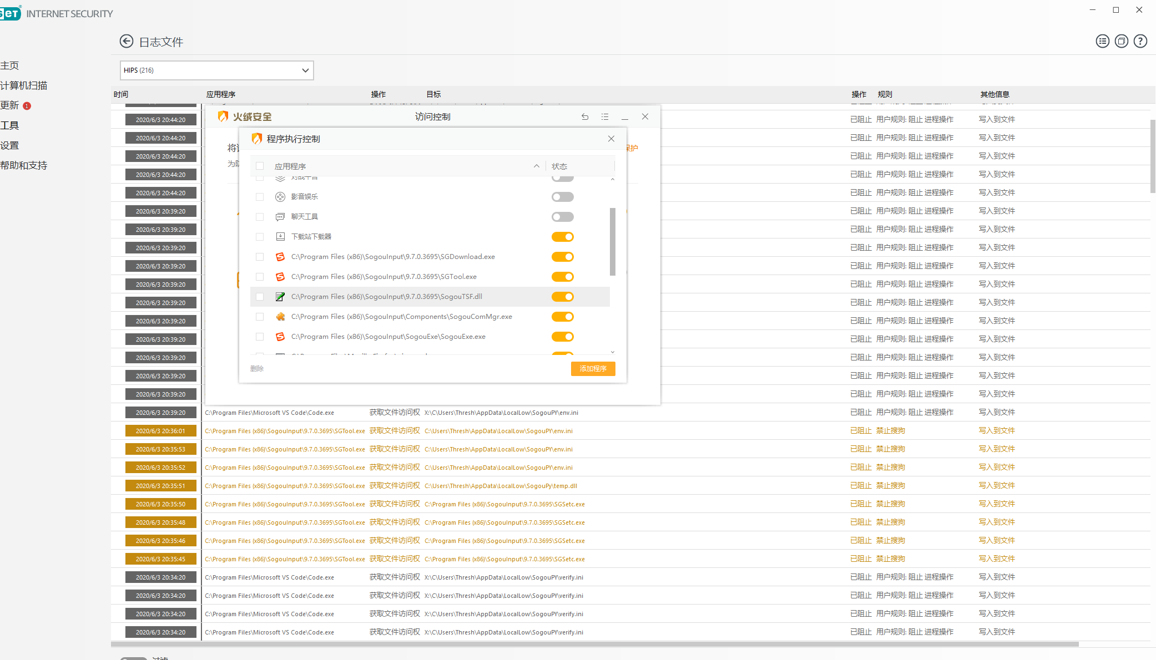Sort the log by 其他信息 column header
1156x660 pixels.
[x=995, y=94]
